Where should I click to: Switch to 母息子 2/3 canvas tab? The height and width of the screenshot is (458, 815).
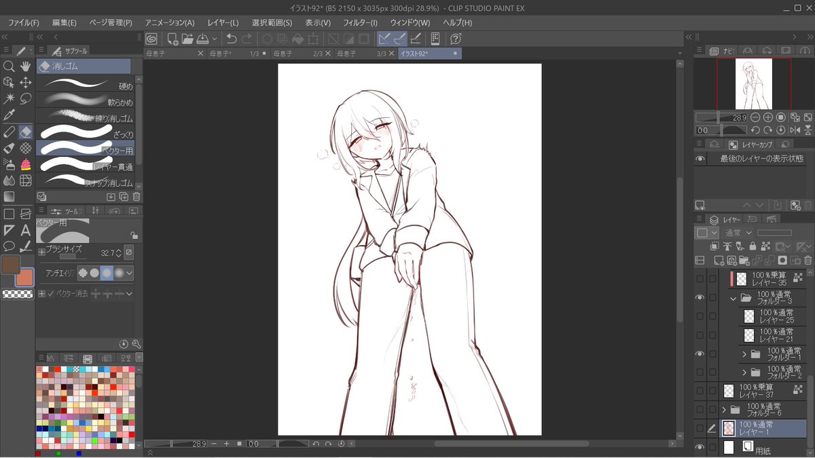301,53
